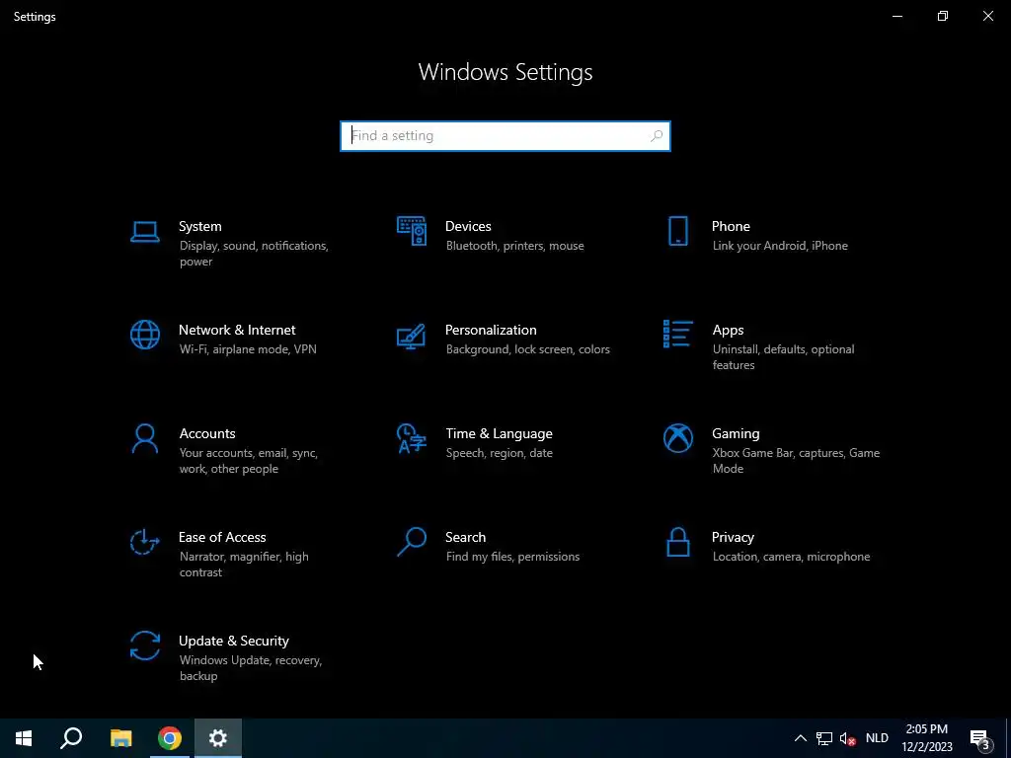Close the Settings window
This screenshot has height=758, width=1011.
click(x=987, y=16)
